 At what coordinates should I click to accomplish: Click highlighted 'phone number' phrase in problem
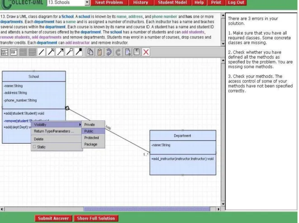pos(164,17)
